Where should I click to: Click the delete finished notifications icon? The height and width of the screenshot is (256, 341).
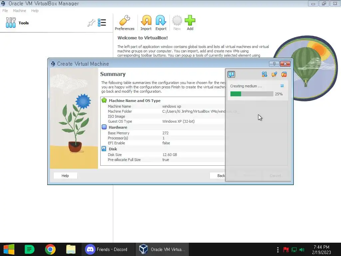pyautogui.click(x=284, y=74)
